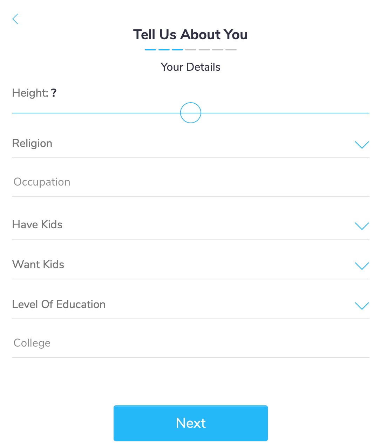Open the Have Kids chevron arrow
Screen dimensions: 387x446
tap(362, 226)
